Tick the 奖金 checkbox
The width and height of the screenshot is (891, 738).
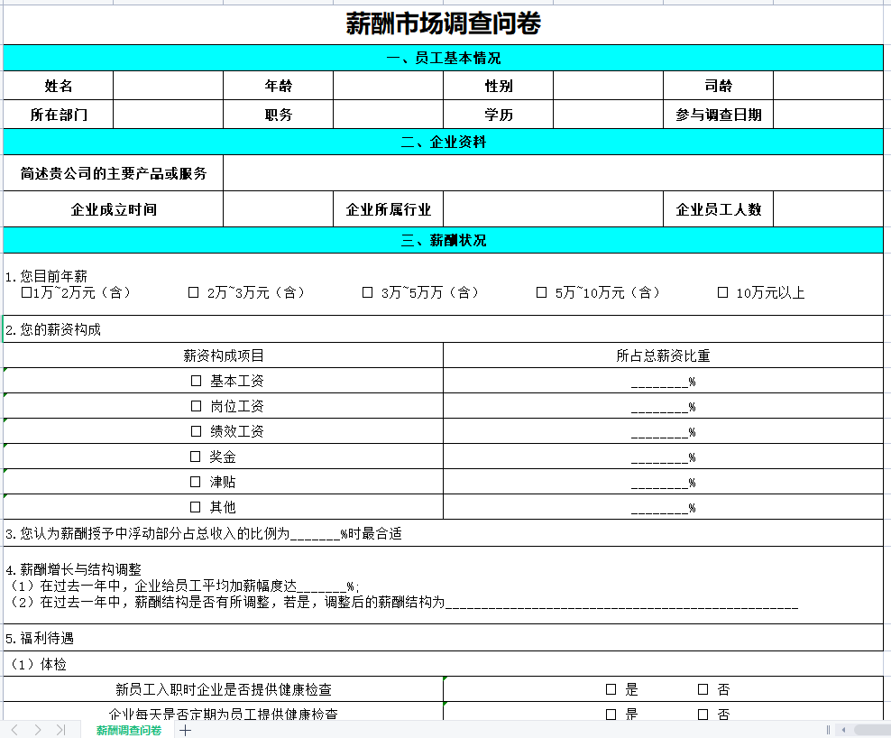pos(196,456)
